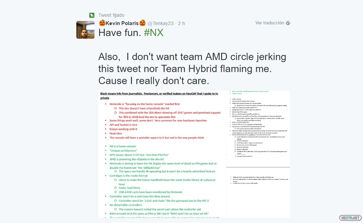363x223 pixels.
Task: Click the pumpkin emoji after Kevin Polaris
Action: [142, 23]
